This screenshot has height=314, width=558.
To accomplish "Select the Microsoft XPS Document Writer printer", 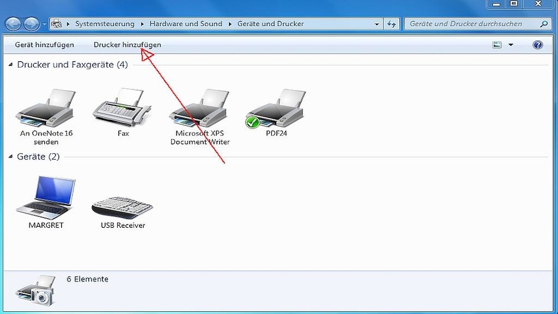I will pos(199,110).
